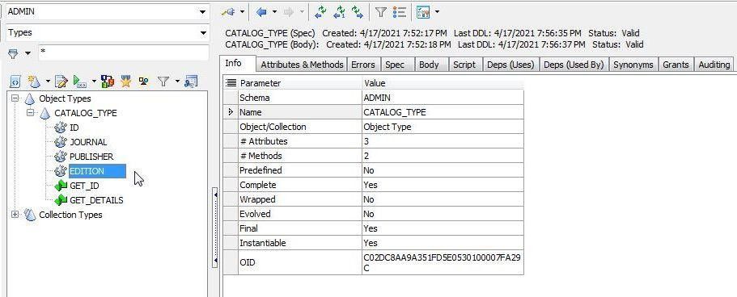Open the forward arrow history dropdown
737x297 pixels.
301,12
